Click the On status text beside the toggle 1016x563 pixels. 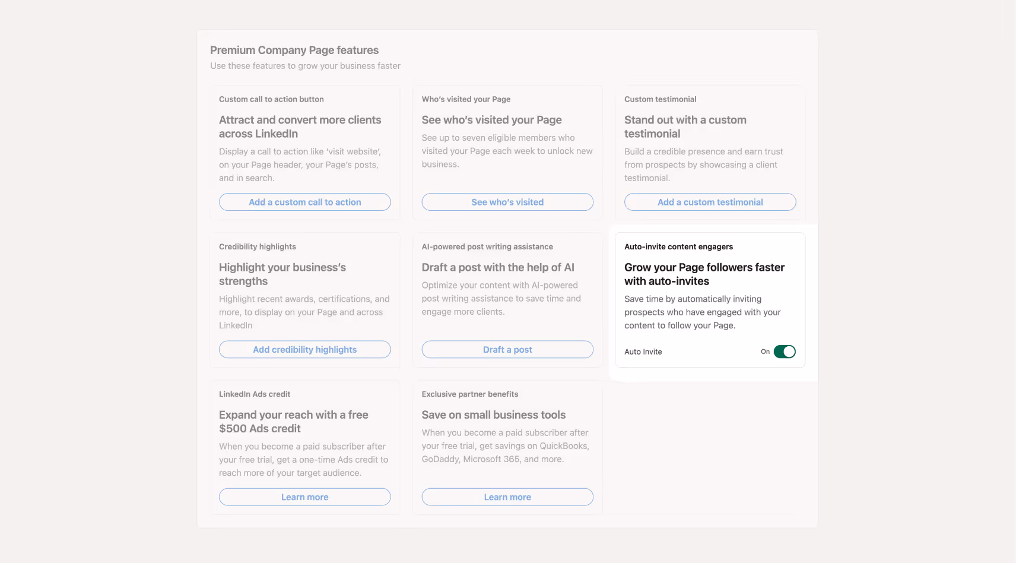(765, 352)
